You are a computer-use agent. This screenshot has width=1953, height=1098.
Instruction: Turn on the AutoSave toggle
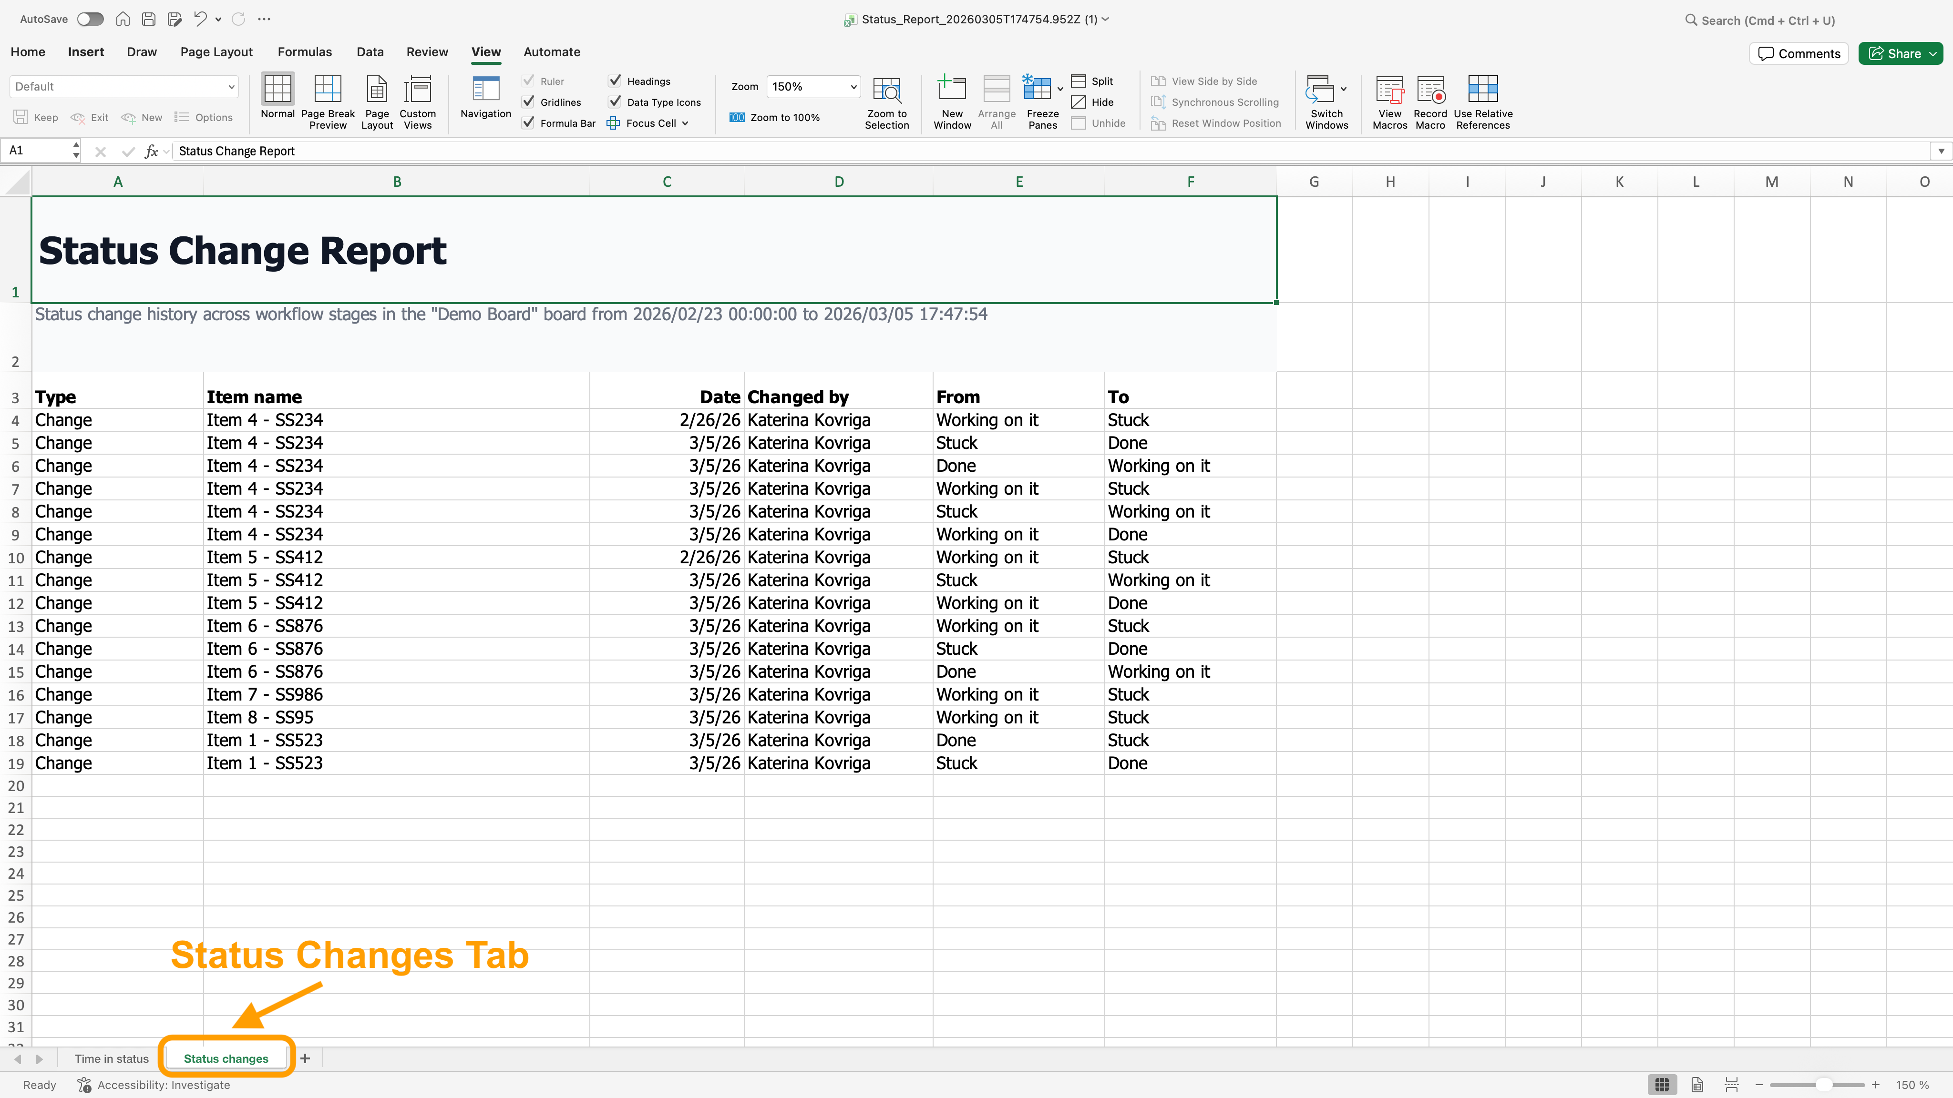pos(90,19)
